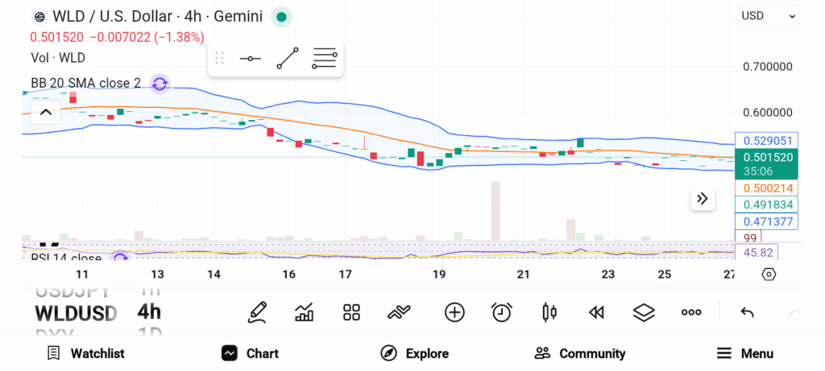Click the plus compare symbol icon

[x=454, y=312]
